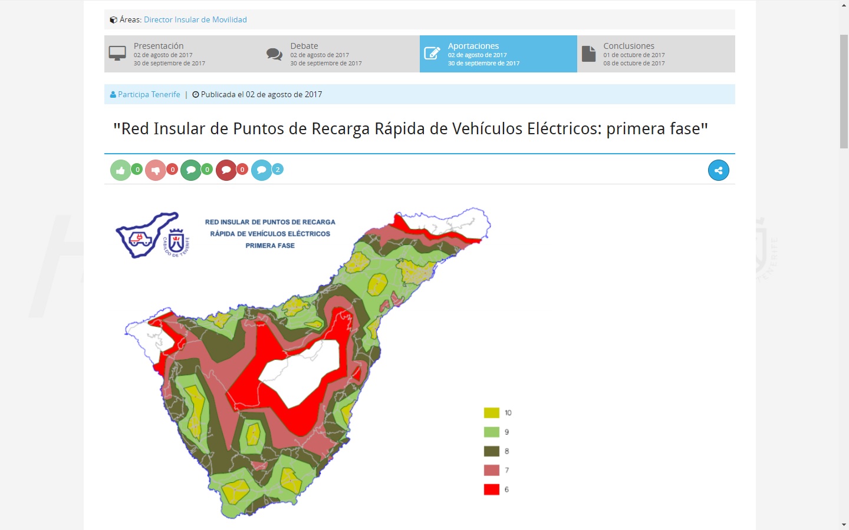
Task: Open the green positive comments bubble
Action: pyautogui.click(x=190, y=170)
